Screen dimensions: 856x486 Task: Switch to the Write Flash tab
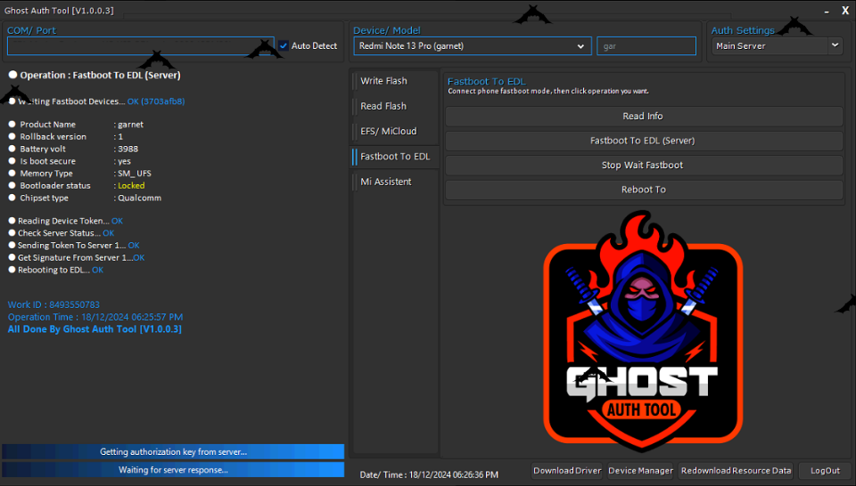pos(383,81)
